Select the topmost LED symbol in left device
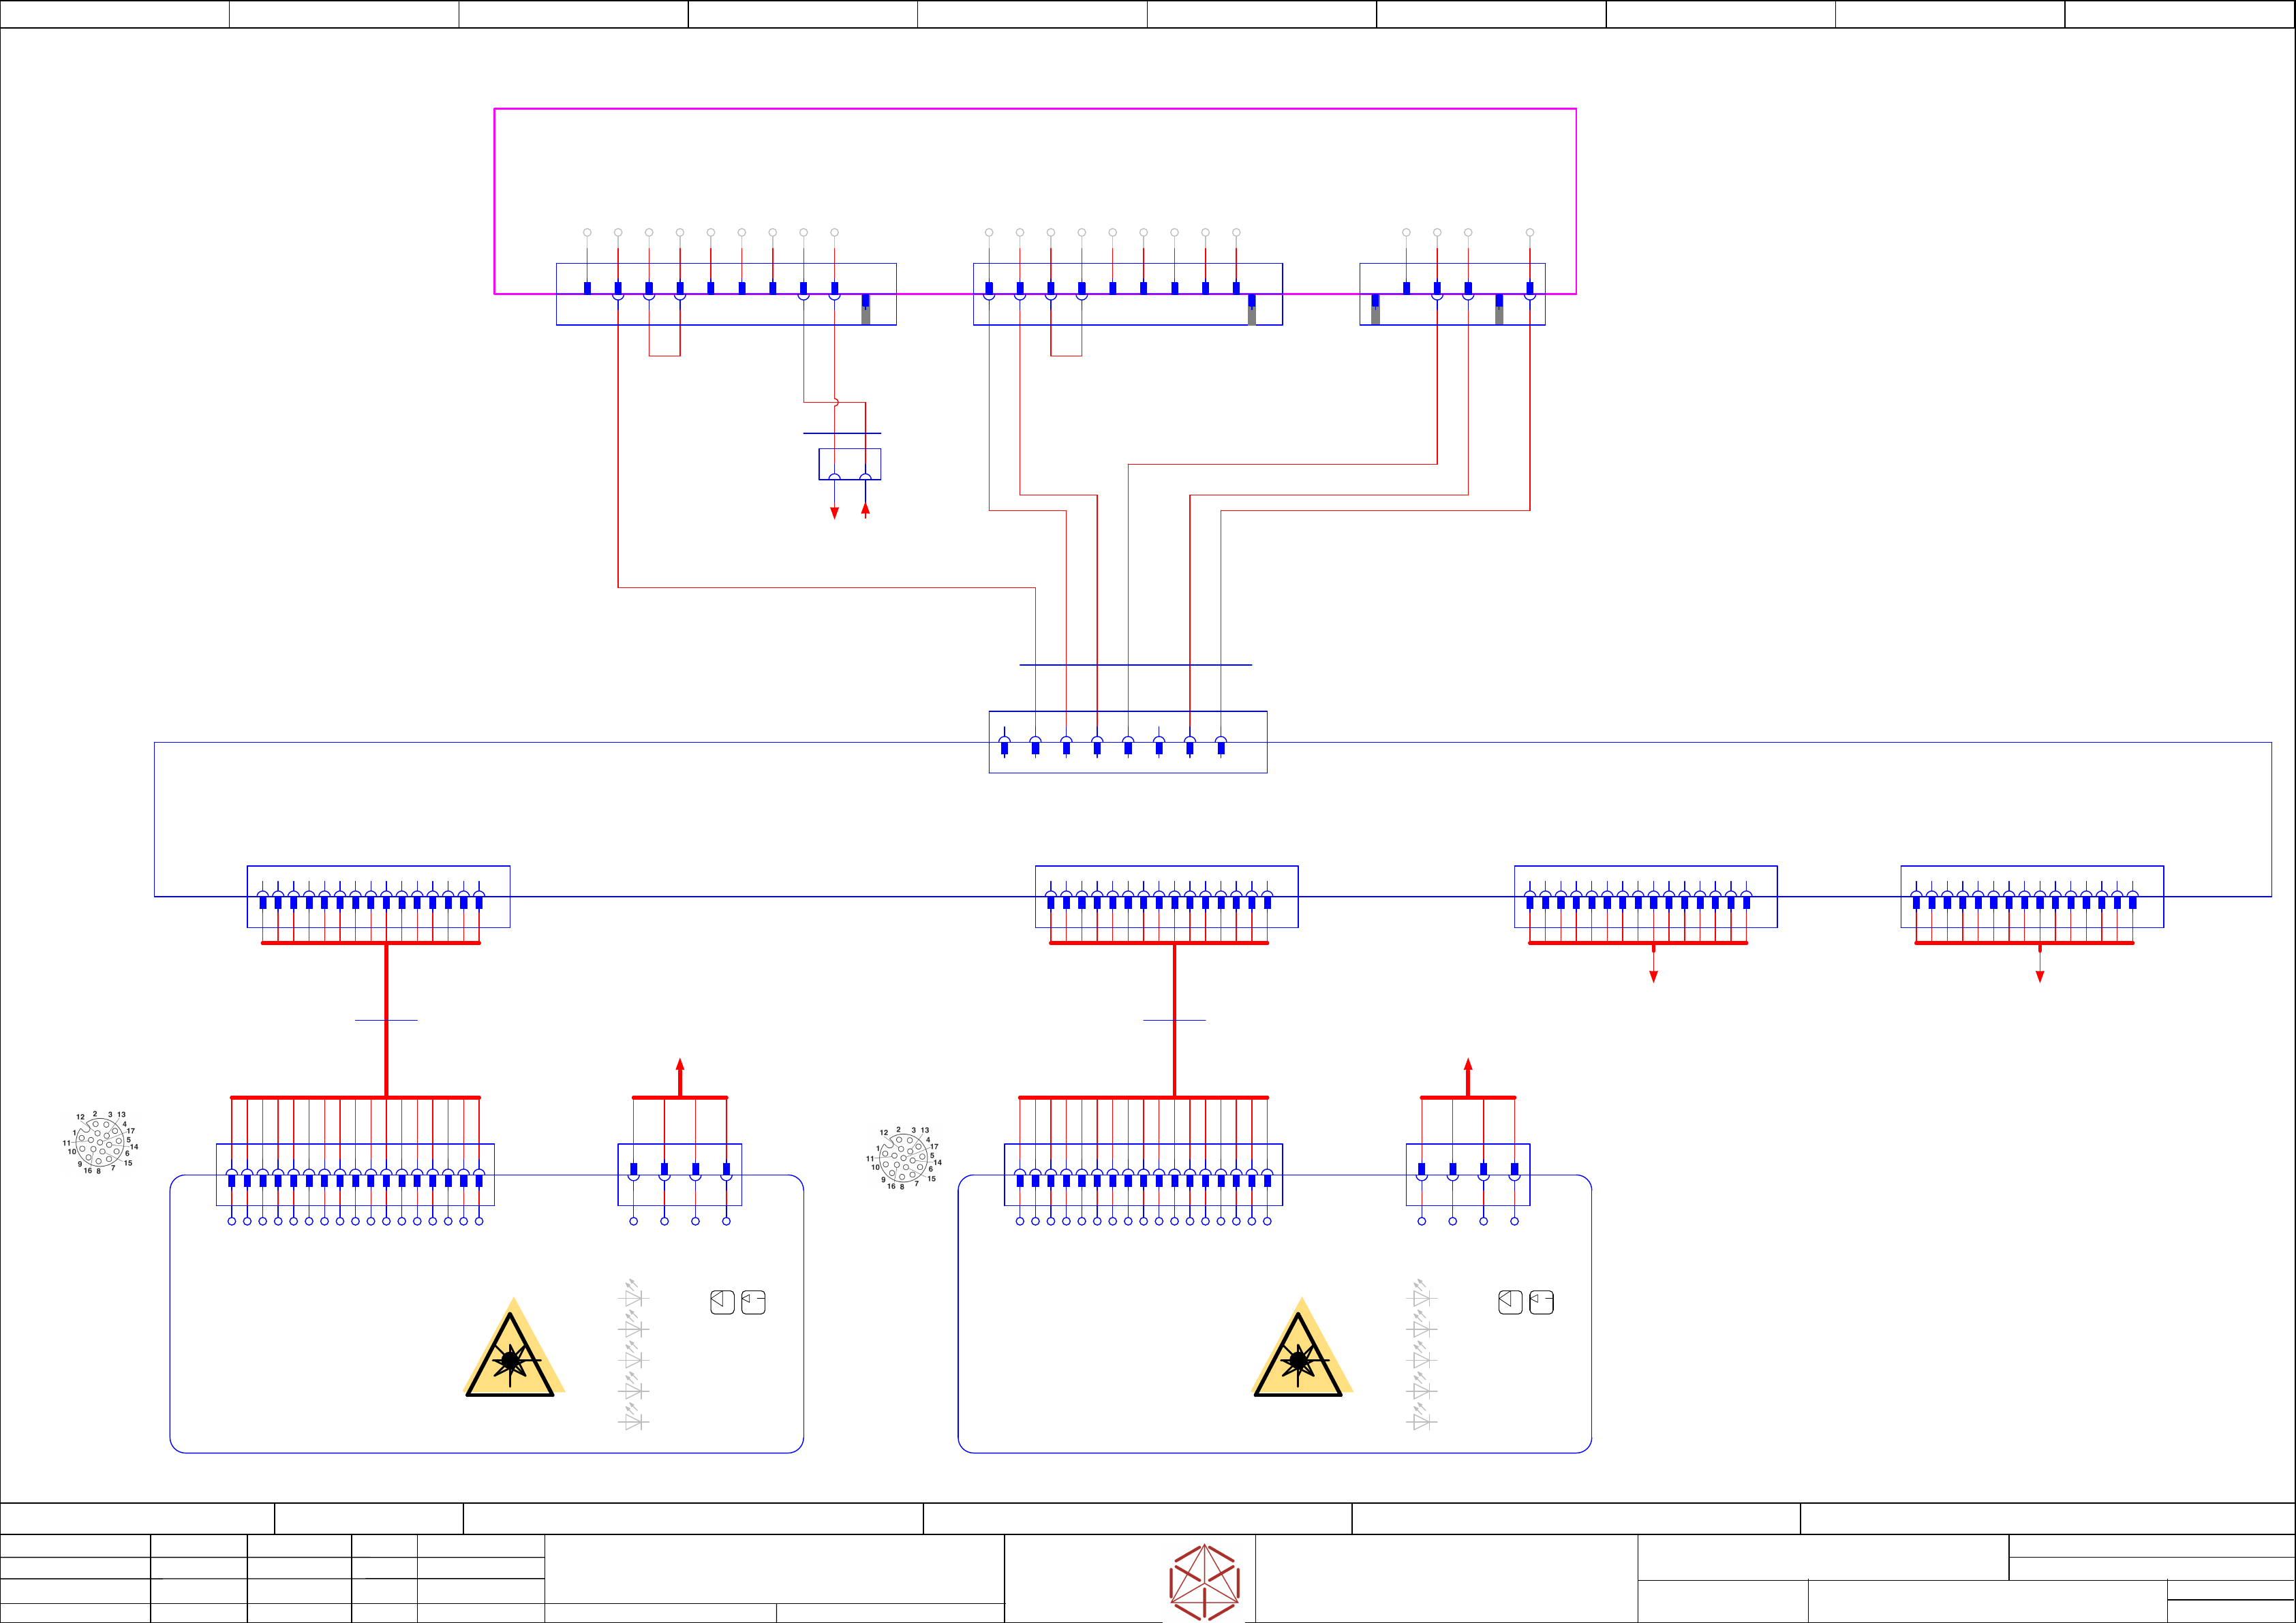Viewport: 2296px width, 1623px height. (x=634, y=1296)
